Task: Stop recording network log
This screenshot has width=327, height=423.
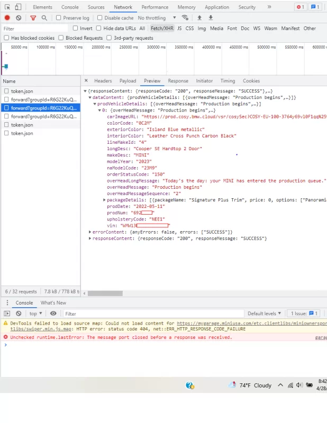Action: (x=7, y=18)
